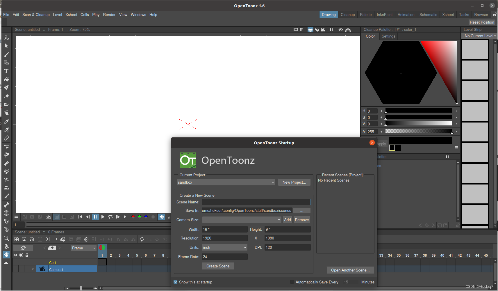Toggle the sound speaker button in playback bar

coord(162,217)
